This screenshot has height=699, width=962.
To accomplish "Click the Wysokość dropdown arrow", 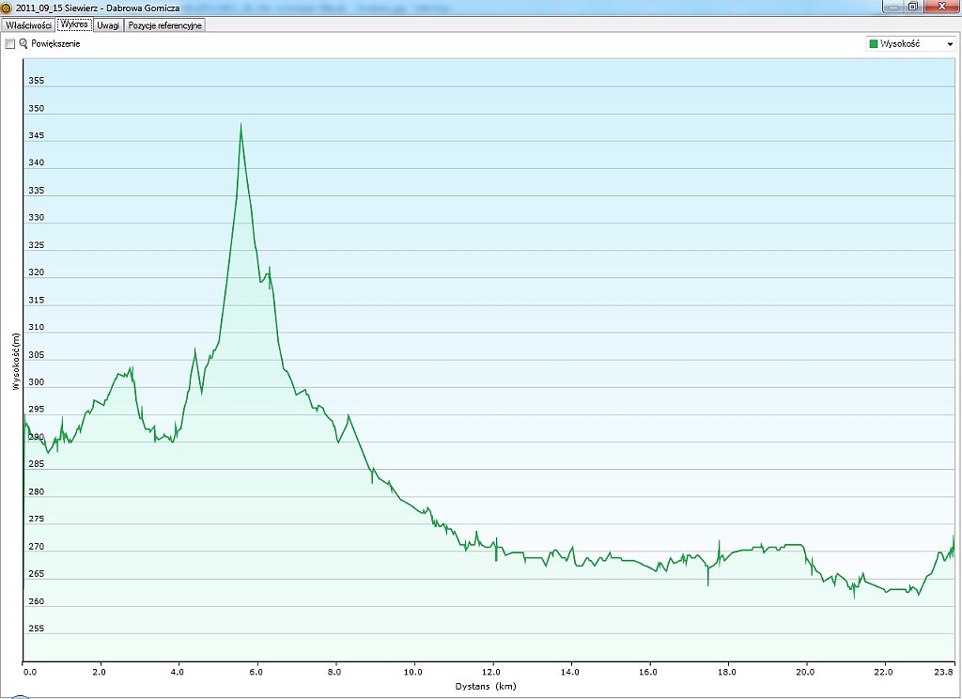I will 950,44.
